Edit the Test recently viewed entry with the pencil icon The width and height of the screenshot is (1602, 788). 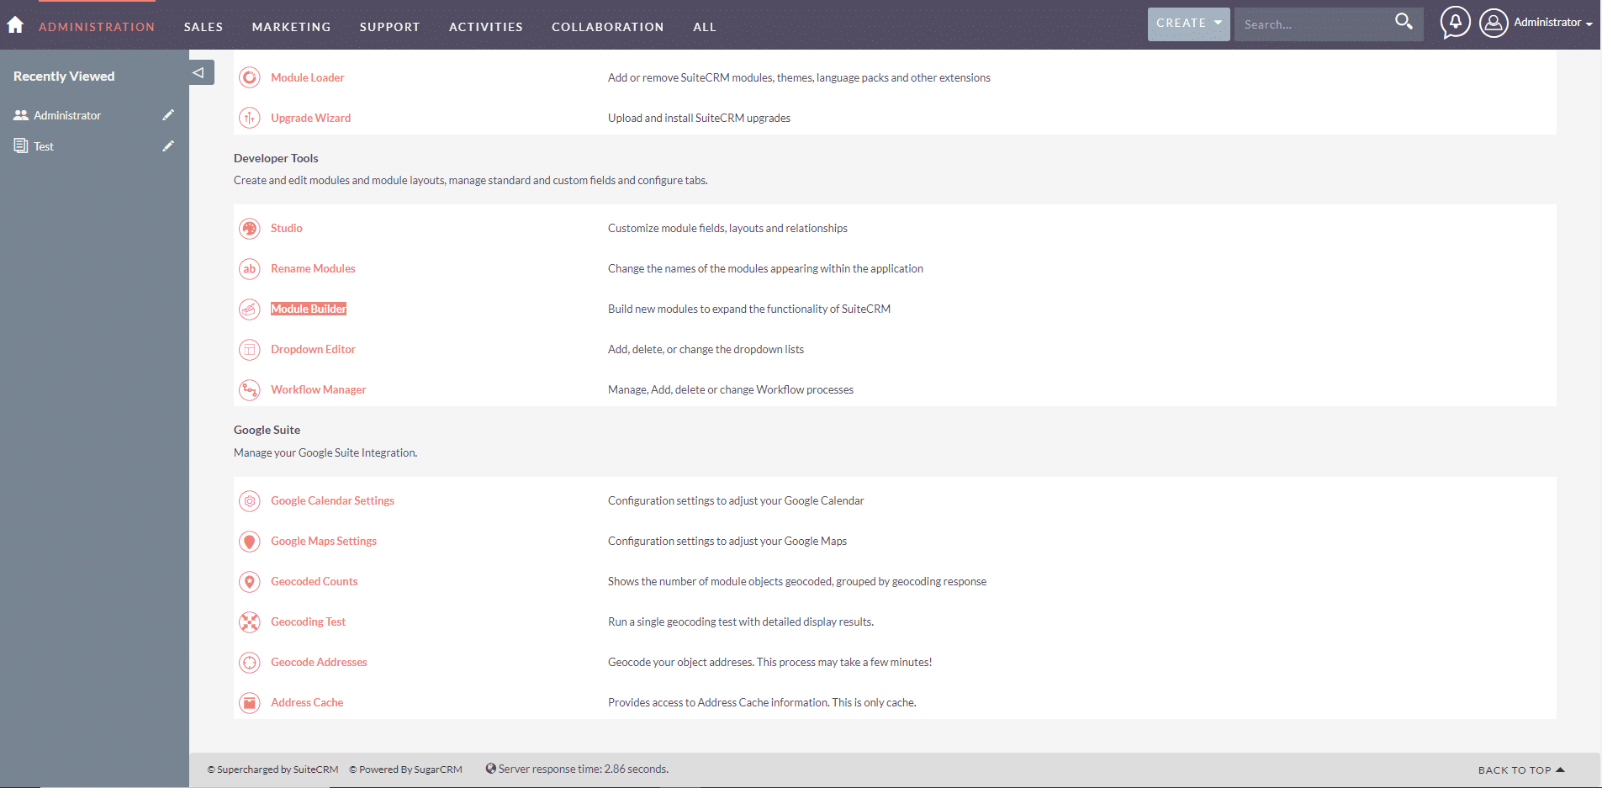coord(168,146)
